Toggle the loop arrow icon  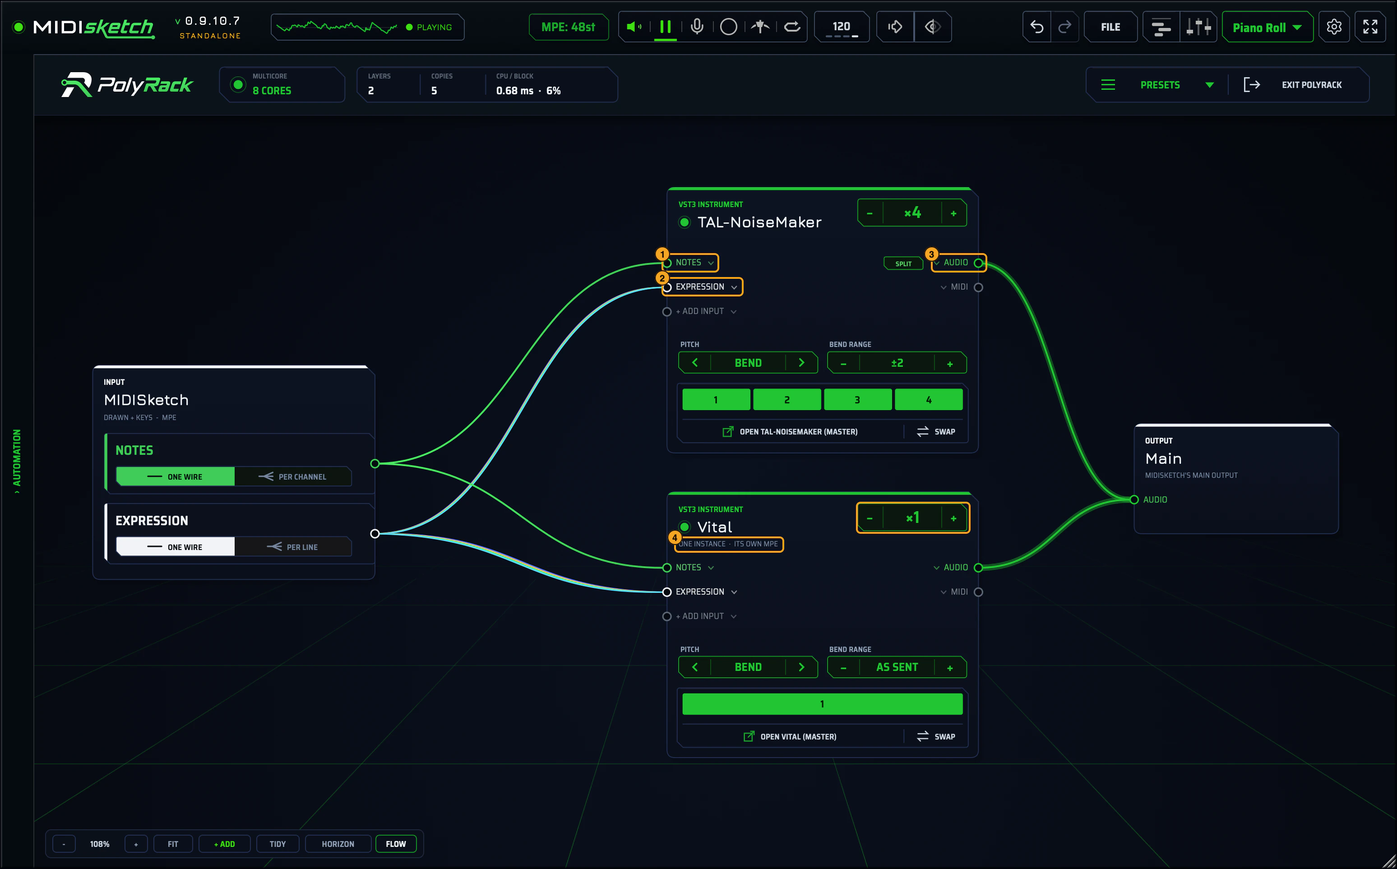(792, 27)
